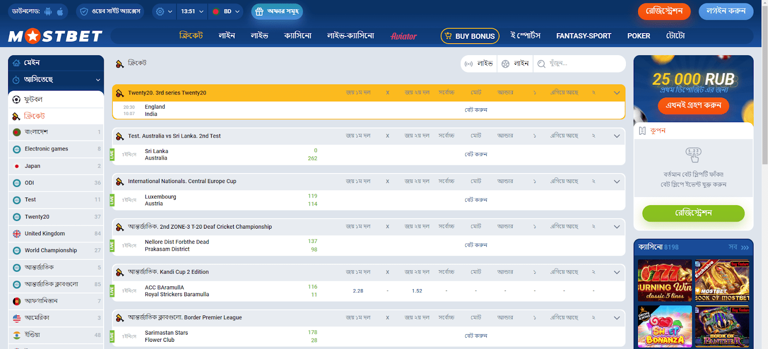The width and height of the screenshot is (768, 349).
Task: Open the Sweet Bonanza game thumbnail
Action: click(665, 327)
